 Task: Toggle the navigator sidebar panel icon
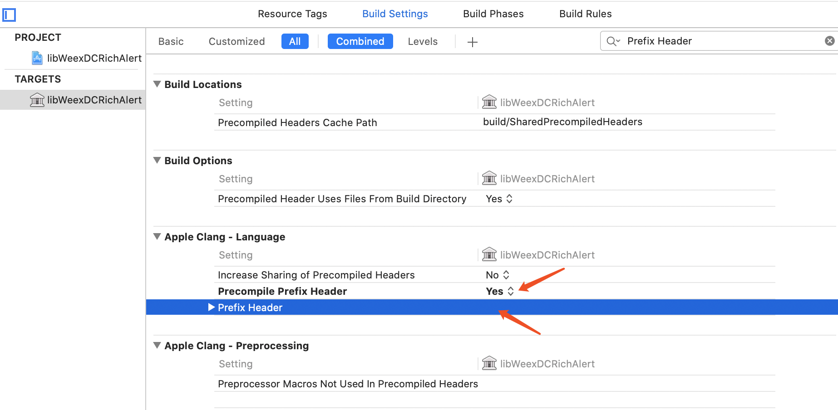tap(9, 15)
